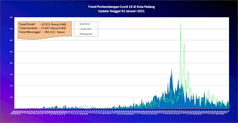Click the red Meninggal harian legend marker
The height and width of the screenshot is (123, 238).
80,34
